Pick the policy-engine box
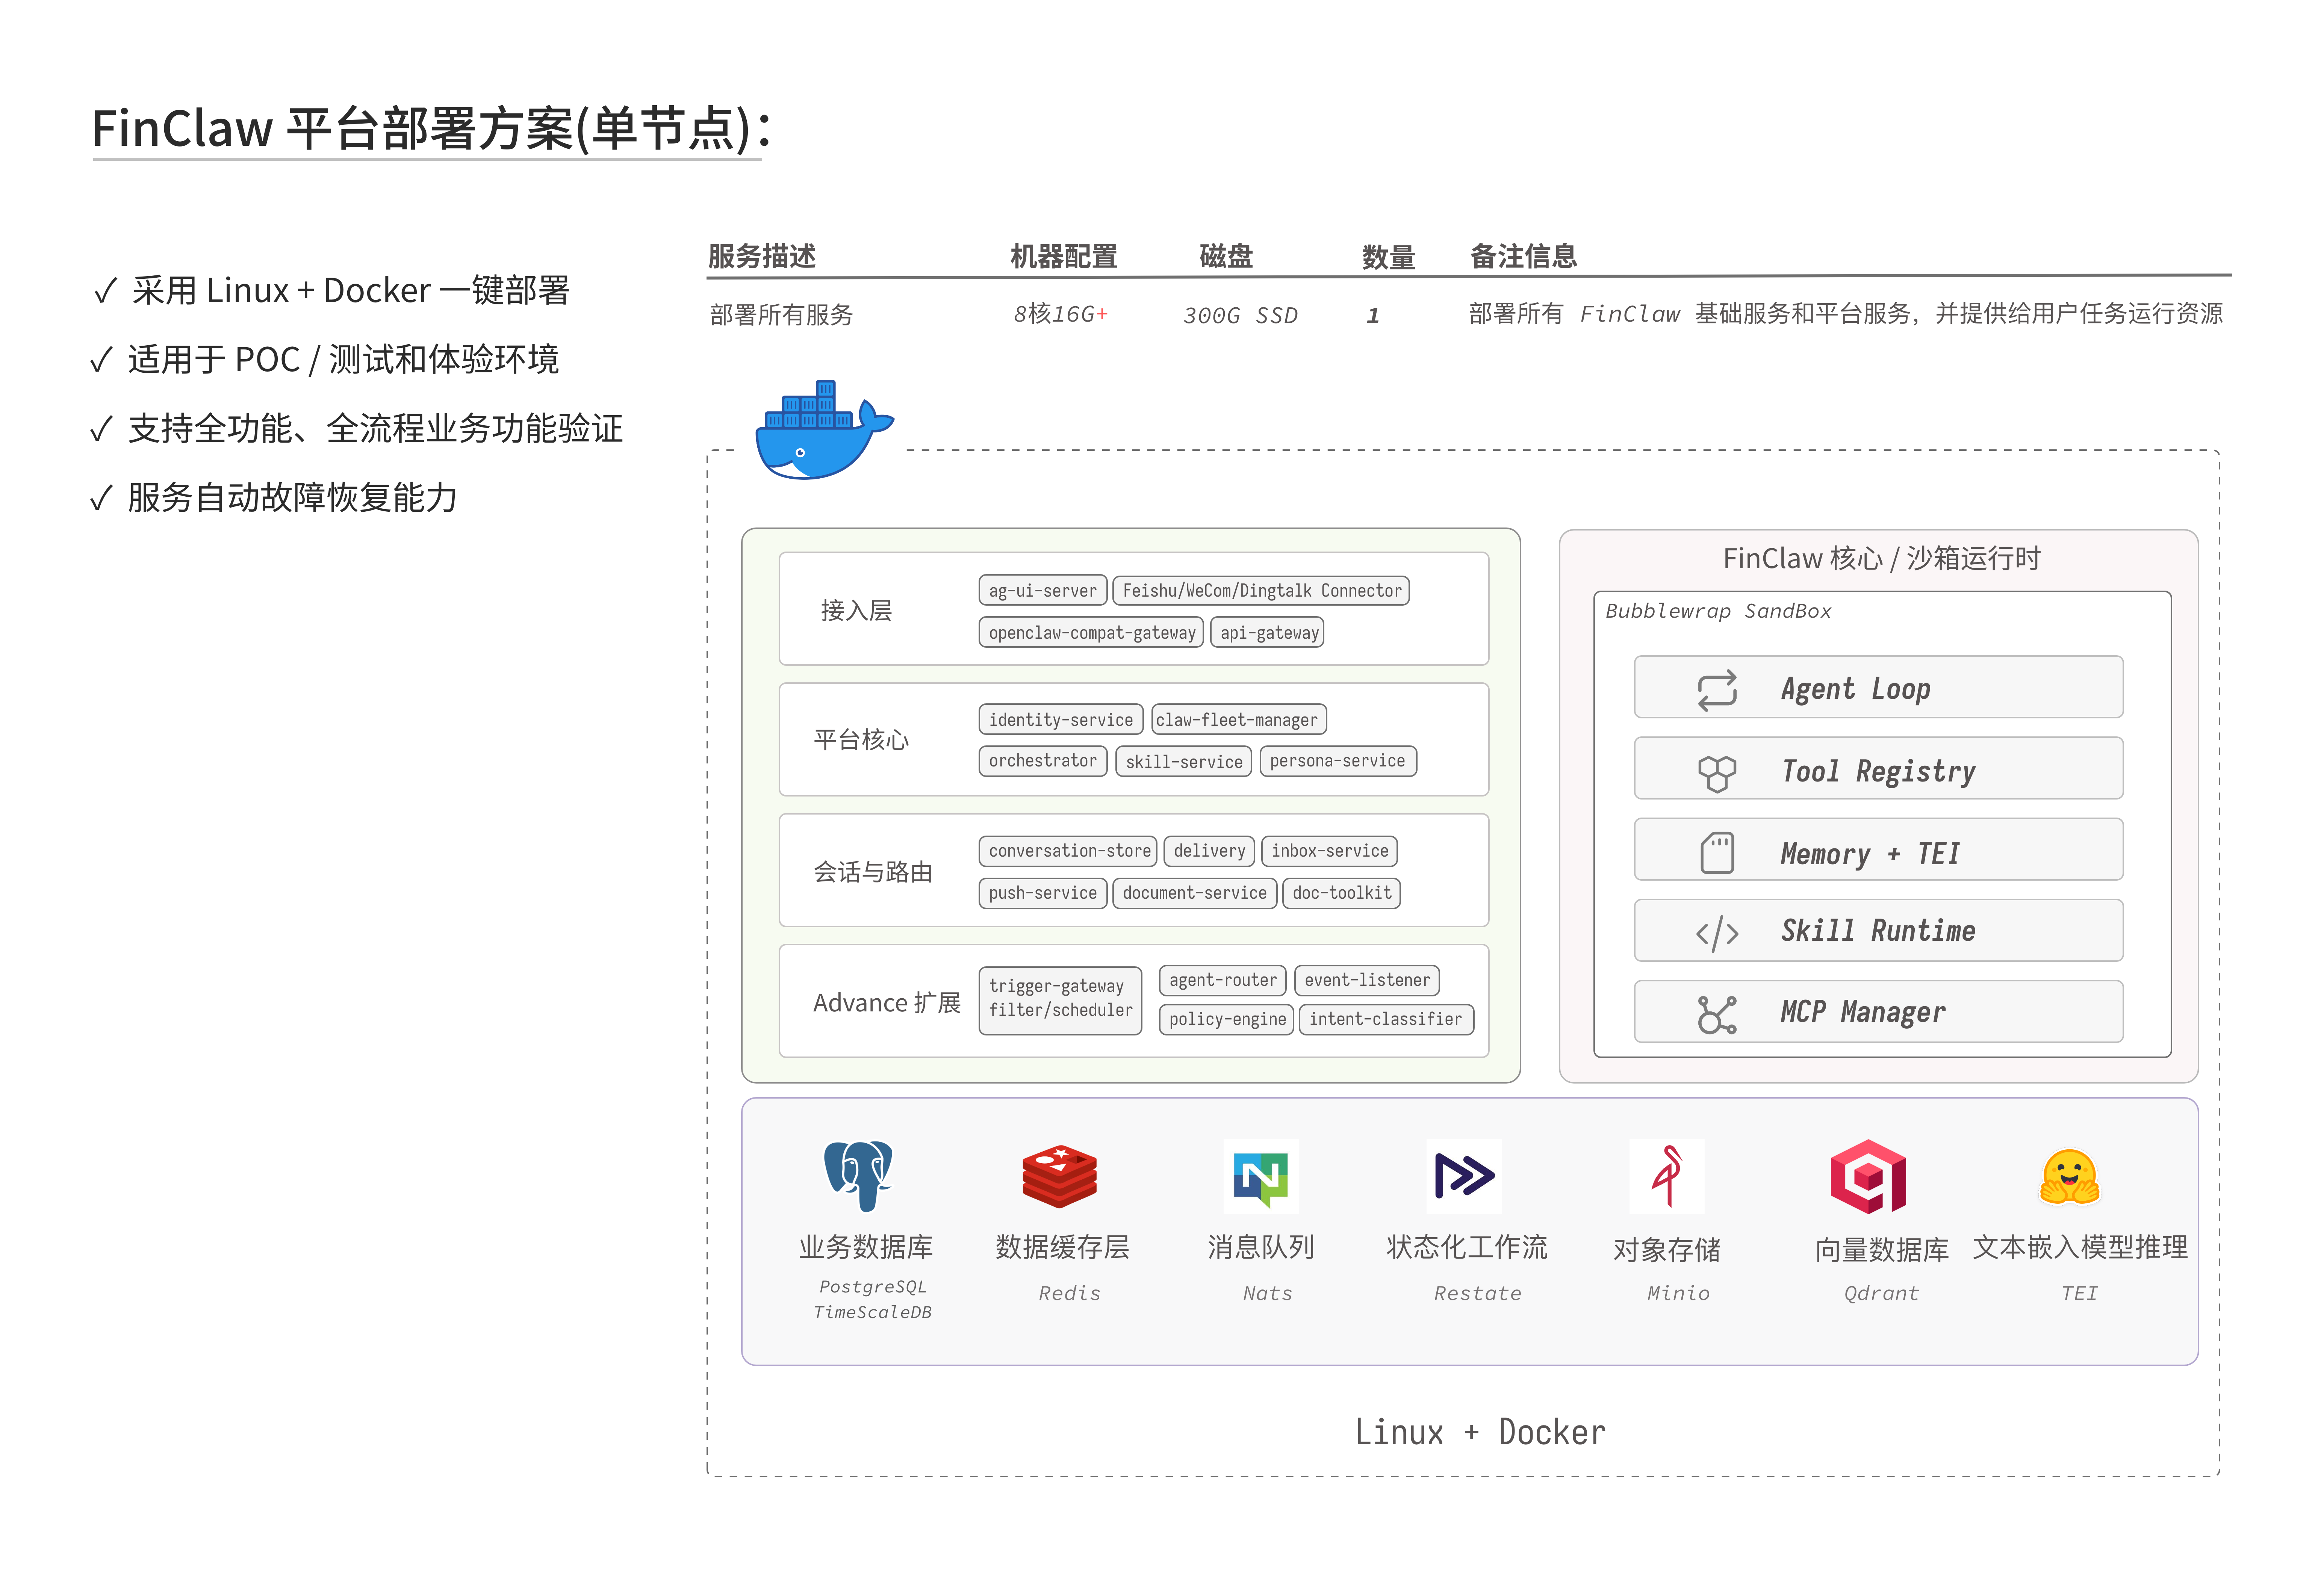Viewport: 2324px width, 1584px height. point(1227,1020)
